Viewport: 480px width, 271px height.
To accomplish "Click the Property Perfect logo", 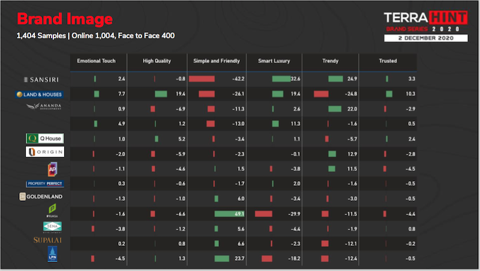I will (45, 183).
